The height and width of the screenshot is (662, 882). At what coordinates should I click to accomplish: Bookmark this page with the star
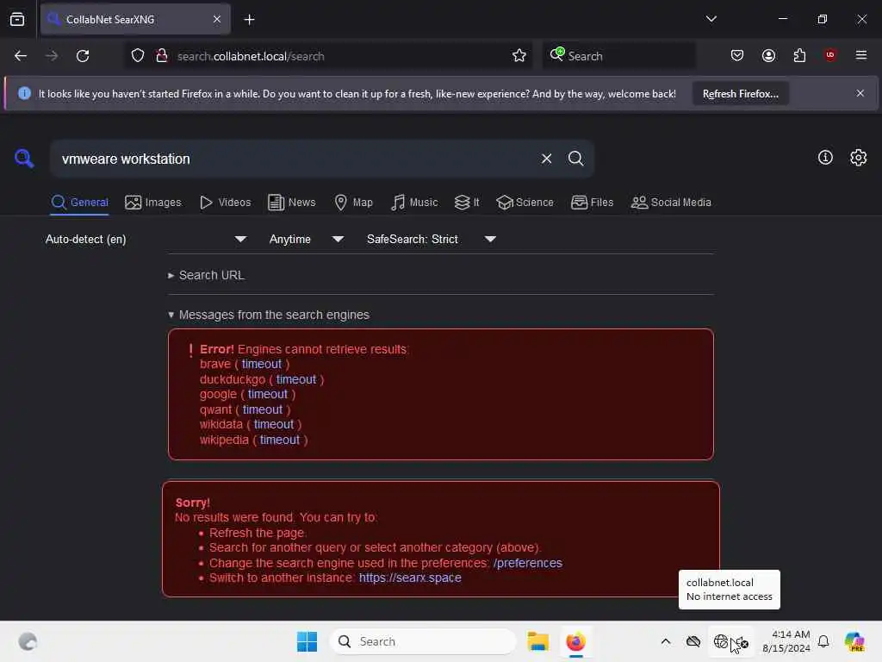point(519,56)
